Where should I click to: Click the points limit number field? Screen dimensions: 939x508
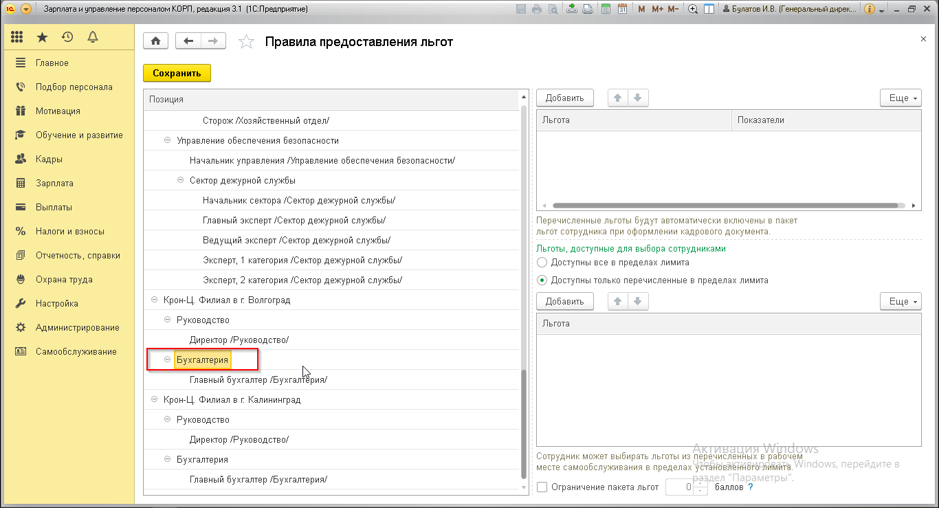[x=680, y=487]
